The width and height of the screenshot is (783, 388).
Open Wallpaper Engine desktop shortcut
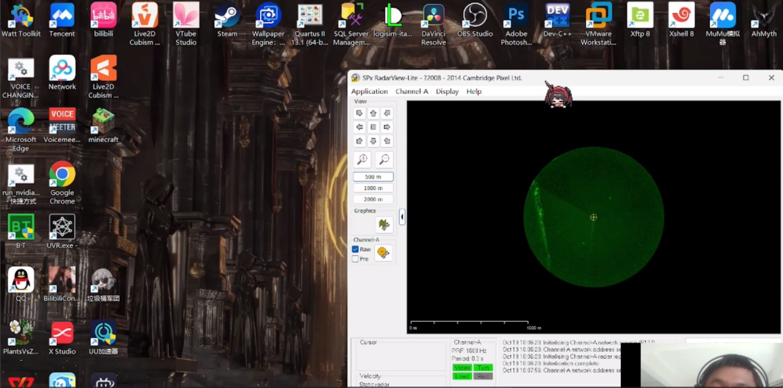point(268,24)
